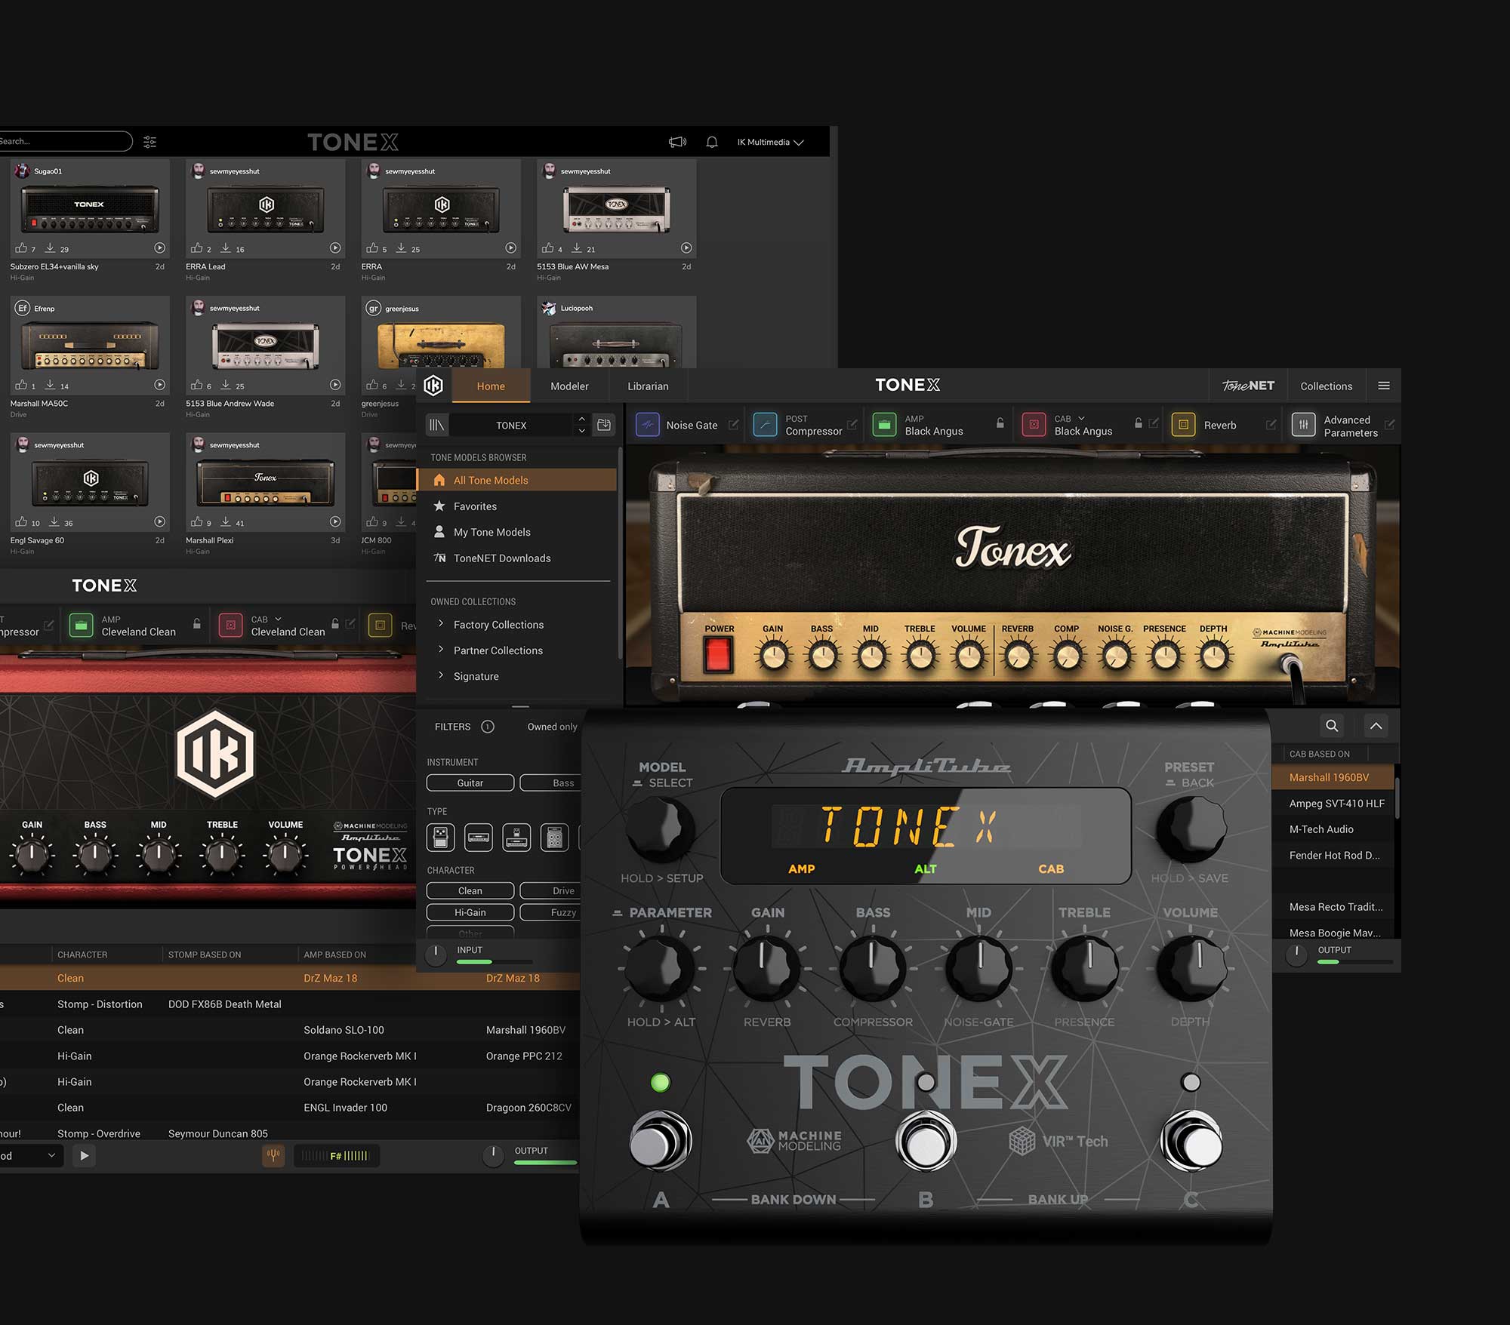Open the Noise Gate effect icon

tap(648, 425)
